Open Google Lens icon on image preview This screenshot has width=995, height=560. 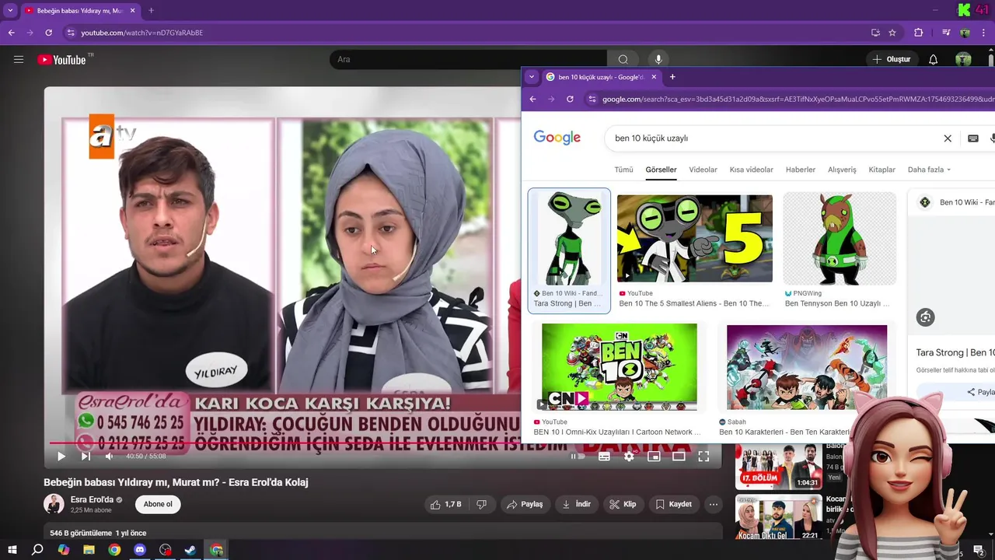click(925, 317)
